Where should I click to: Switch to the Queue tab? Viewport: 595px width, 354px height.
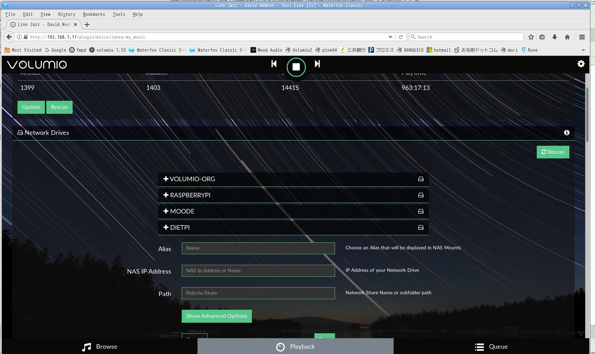click(x=491, y=347)
